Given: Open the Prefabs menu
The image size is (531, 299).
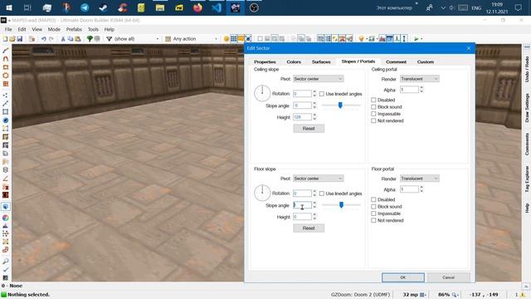Looking at the screenshot, I should [74, 30].
